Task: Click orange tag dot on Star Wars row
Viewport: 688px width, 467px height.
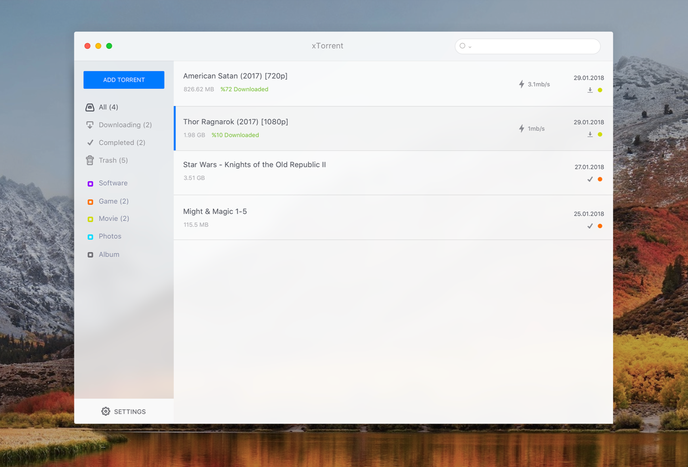Action: (x=600, y=179)
